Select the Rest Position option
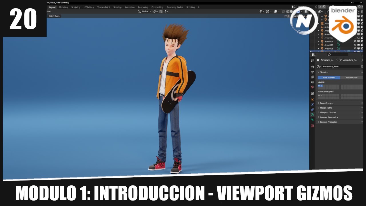The image size is (366, 206). coord(351,78)
